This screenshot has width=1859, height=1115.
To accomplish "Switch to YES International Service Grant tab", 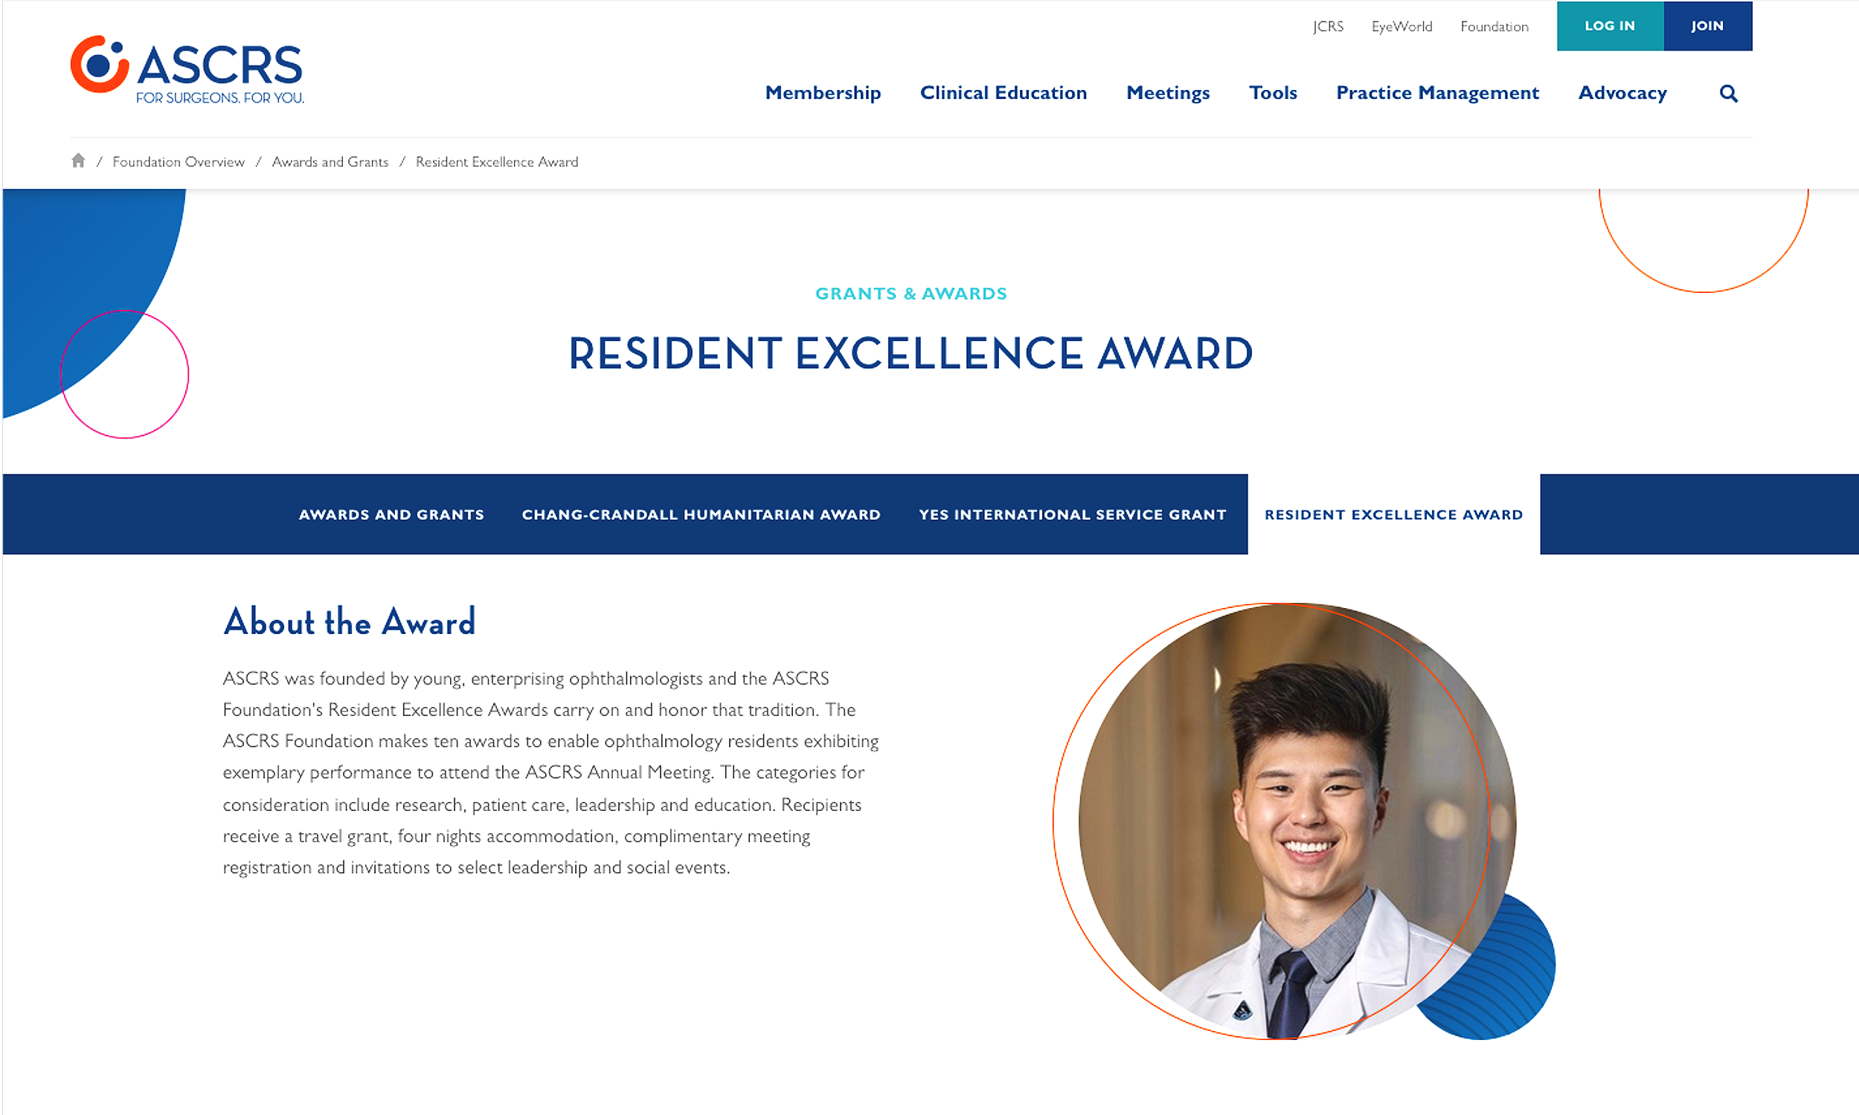I will pyautogui.click(x=1072, y=514).
